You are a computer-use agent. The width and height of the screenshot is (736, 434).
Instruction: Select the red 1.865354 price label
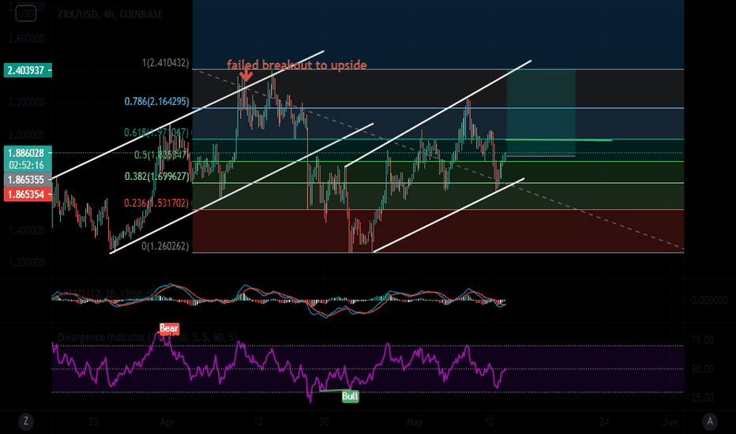pyautogui.click(x=28, y=194)
